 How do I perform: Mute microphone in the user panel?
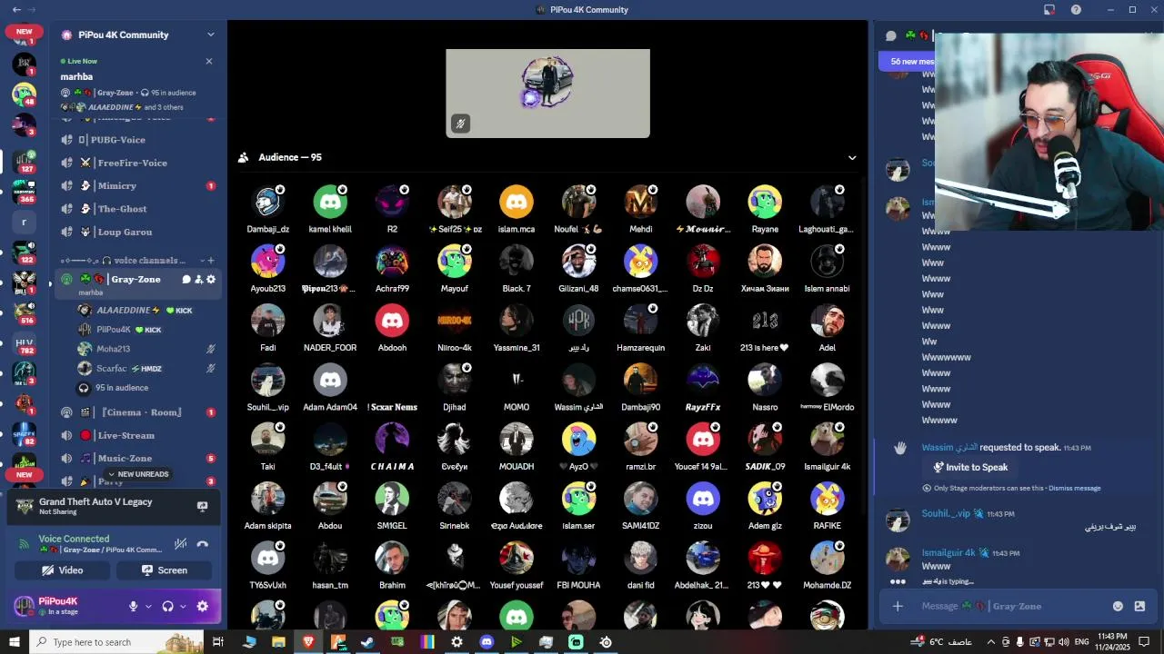[x=133, y=606]
